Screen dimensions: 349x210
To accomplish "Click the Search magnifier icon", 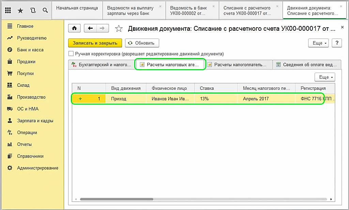I will click(x=45, y=10).
